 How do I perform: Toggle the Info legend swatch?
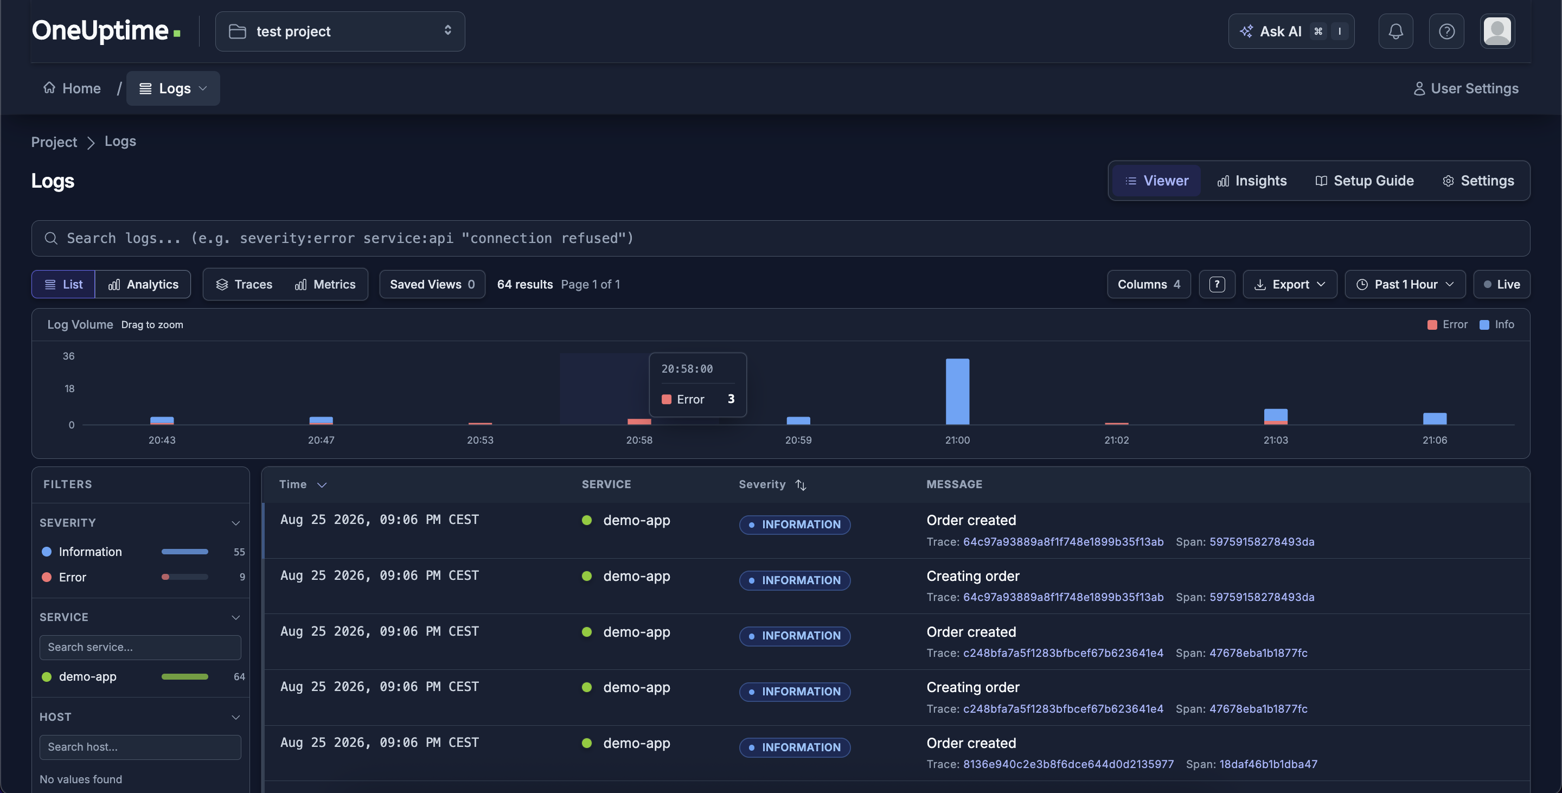click(1484, 325)
